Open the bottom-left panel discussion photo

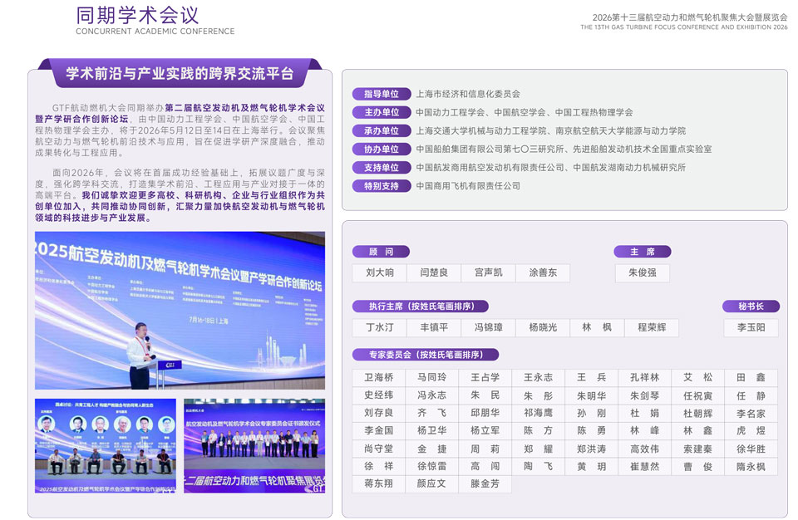coord(106,445)
